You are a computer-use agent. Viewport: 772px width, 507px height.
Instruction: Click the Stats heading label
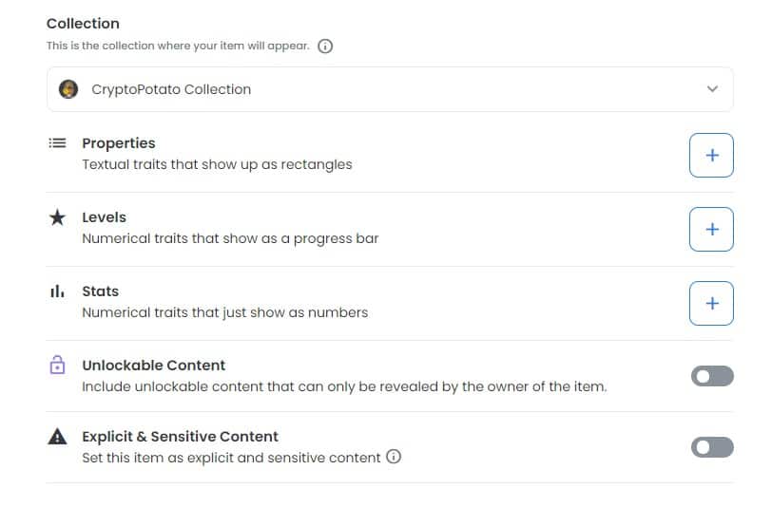(100, 291)
